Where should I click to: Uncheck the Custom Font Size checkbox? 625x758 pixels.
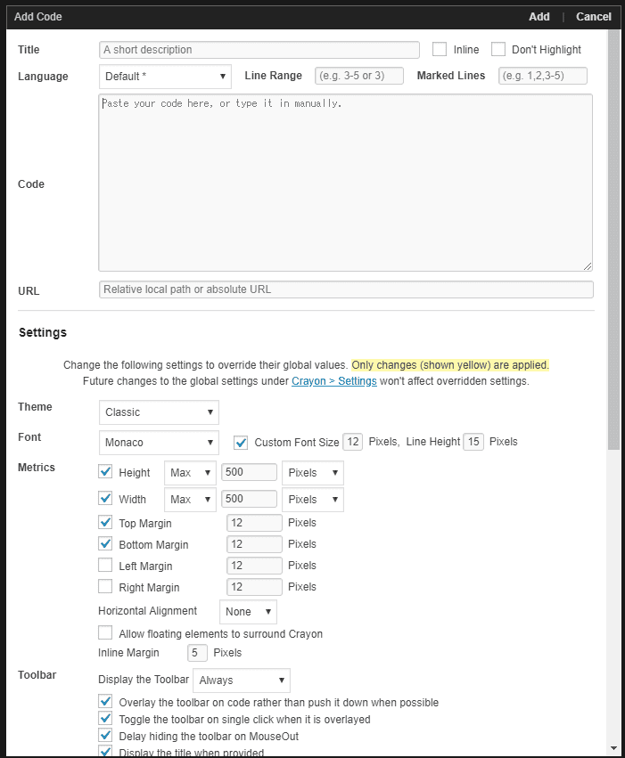pyautogui.click(x=241, y=443)
